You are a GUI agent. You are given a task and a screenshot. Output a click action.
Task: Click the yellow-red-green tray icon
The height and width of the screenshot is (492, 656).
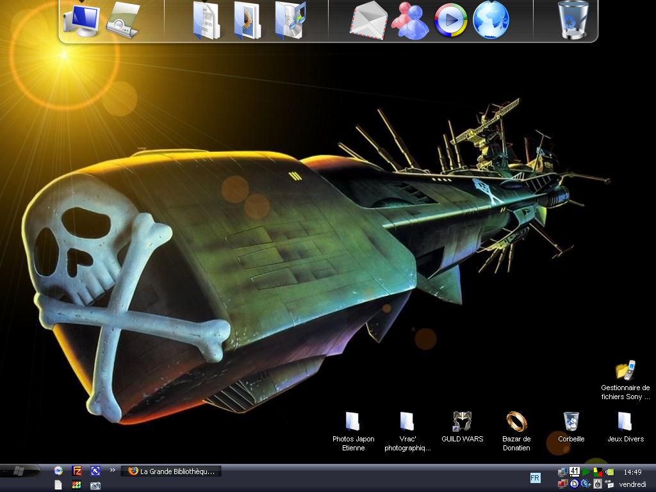pyautogui.click(x=598, y=472)
